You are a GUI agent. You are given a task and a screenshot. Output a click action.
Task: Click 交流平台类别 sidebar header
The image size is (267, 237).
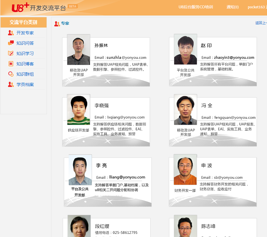(x=23, y=22)
